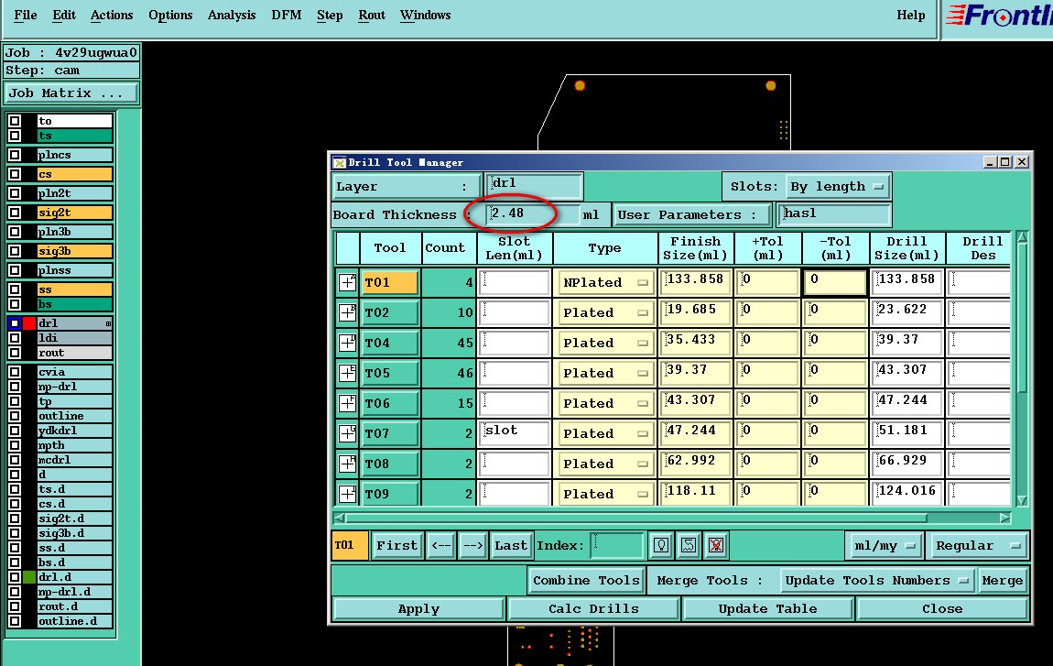1053x666 pixels.
Task: Open the Slots 'By length' dropdown
Action: (838, 187)
